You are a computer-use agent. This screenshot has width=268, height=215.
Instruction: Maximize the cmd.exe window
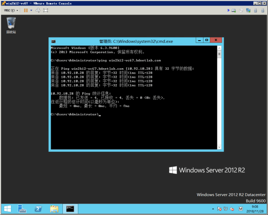click(206, 40)
